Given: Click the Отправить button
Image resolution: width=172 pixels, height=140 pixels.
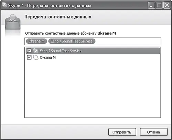Looking at the screenshot, I should click(122, 132).
